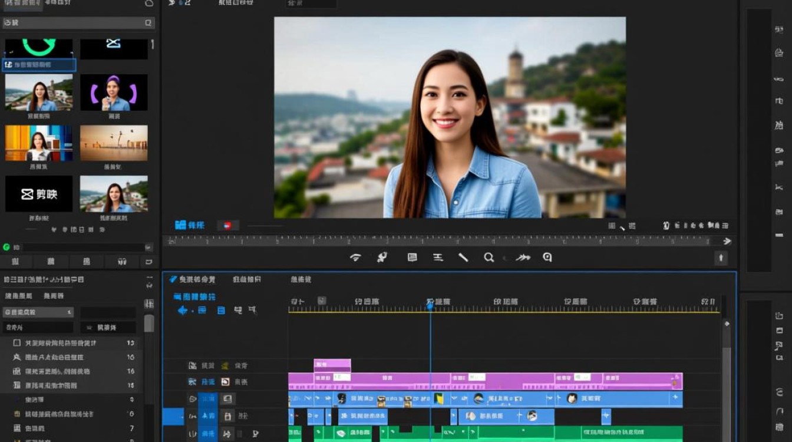
Task: Click the cloud icon above the media search bar
Action: (x=148, y=3)
